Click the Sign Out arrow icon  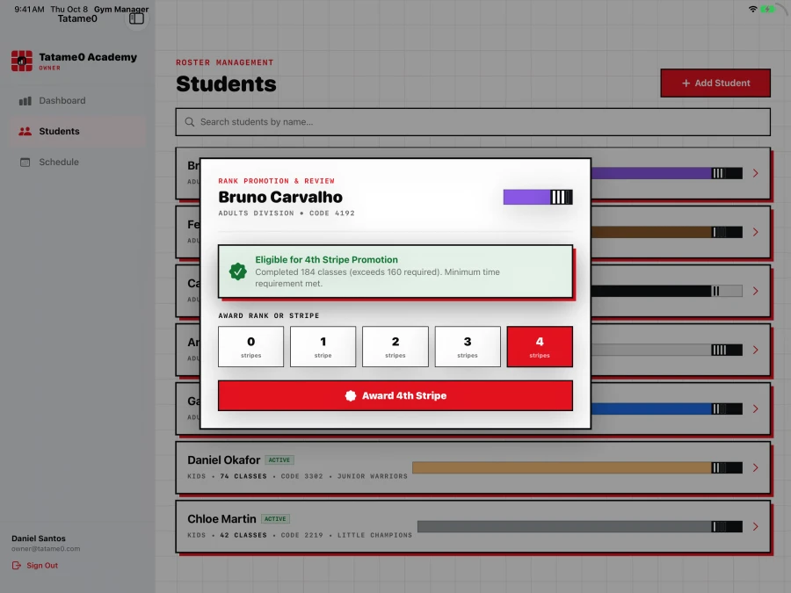(x=17, y=565)
